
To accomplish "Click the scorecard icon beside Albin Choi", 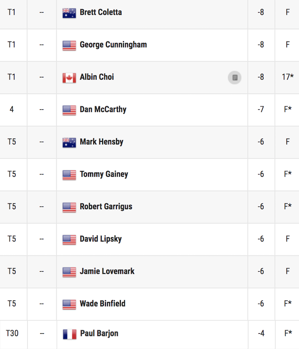I will pyautogui.click(x=235, y=78).
